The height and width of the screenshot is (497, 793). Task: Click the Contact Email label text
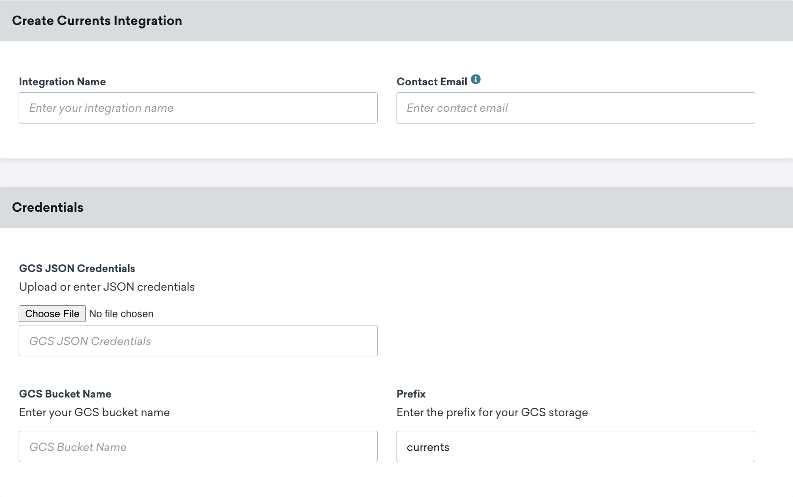click(431, 81)
